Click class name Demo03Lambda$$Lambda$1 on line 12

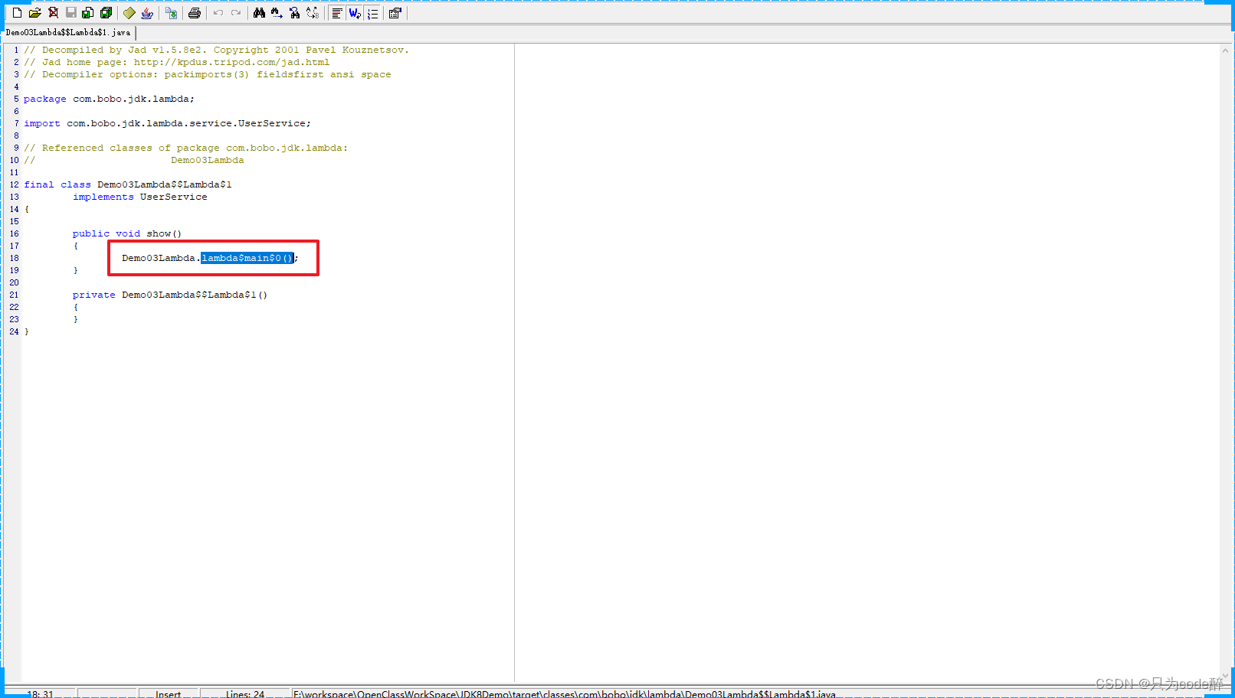(x=165, y=184)
